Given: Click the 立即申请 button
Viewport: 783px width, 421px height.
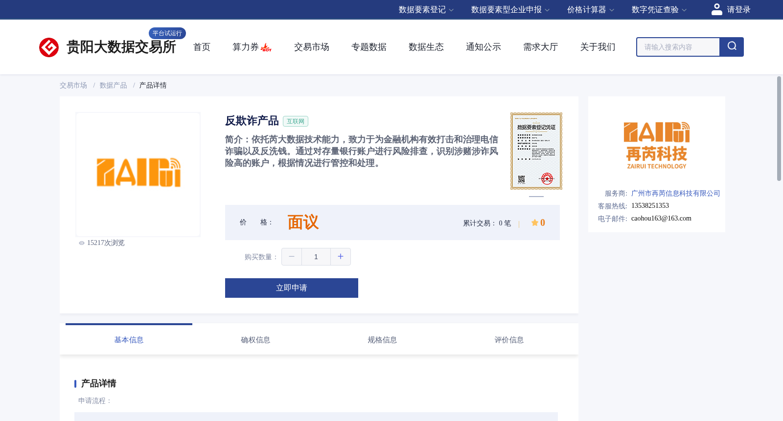Looking at the screenshot, I should pyautogui.click(x=292, y=288).
